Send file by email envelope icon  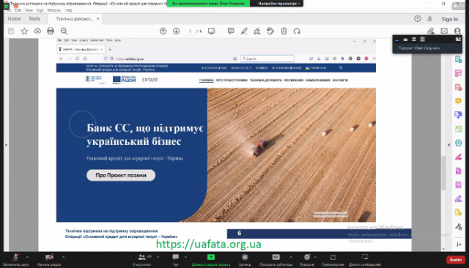pos(444,31)
